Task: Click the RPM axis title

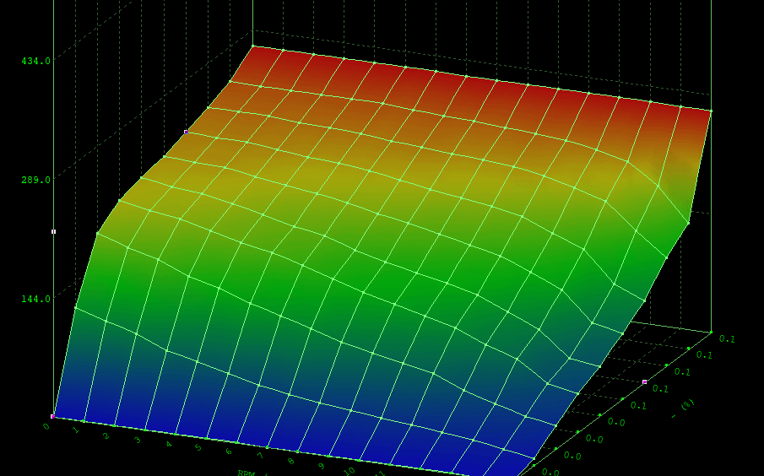Action: [x=247, y=473]
